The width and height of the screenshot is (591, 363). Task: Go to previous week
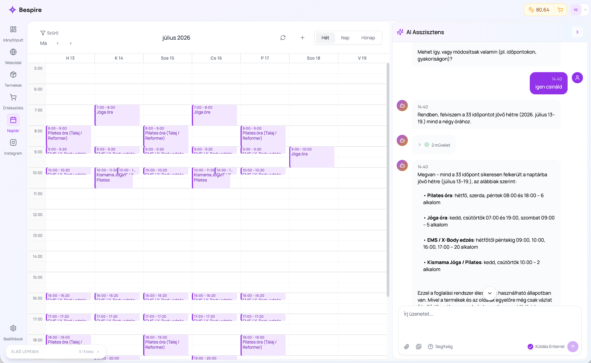click(58, 43)
